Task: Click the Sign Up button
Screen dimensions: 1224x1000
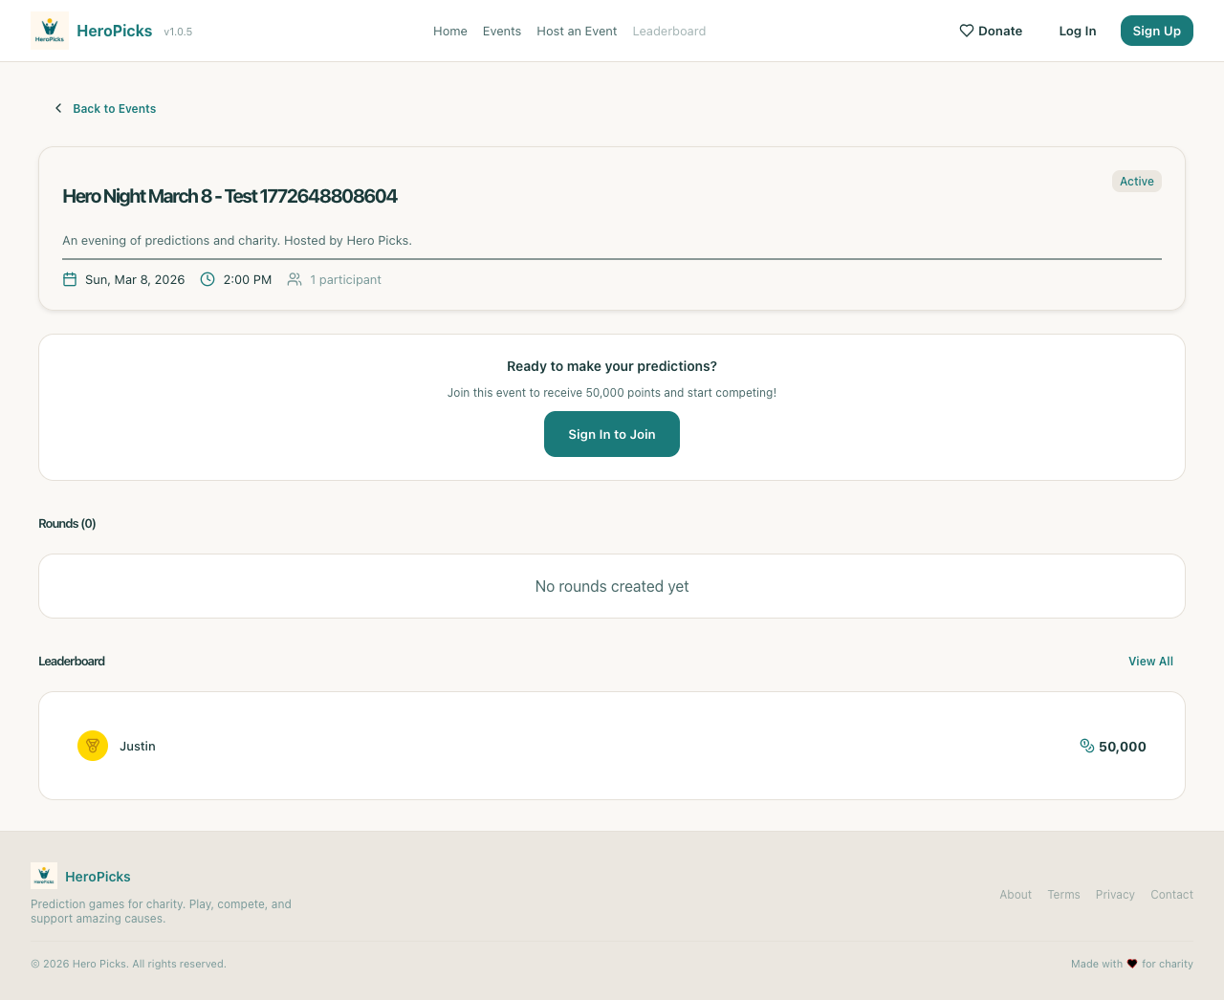Action: [1156, 31]
